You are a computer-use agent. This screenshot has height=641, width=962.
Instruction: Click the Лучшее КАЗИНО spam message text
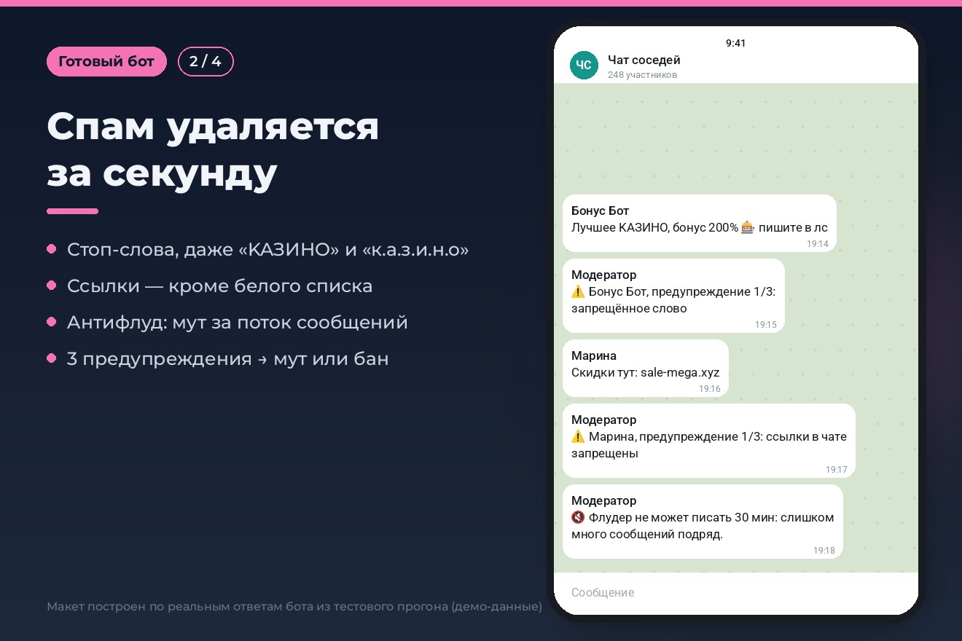coord(700,227)
